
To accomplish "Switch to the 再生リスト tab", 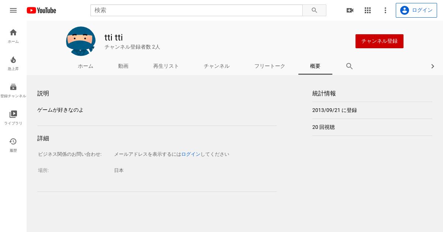I will [166, 66].
